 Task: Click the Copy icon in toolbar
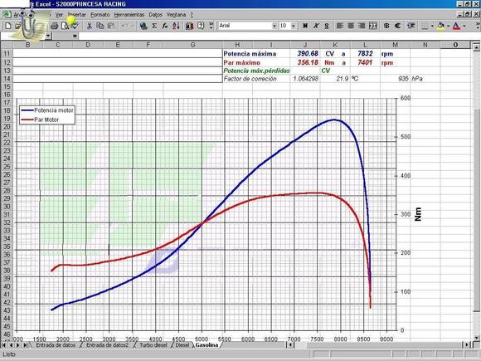click(100, 26)
